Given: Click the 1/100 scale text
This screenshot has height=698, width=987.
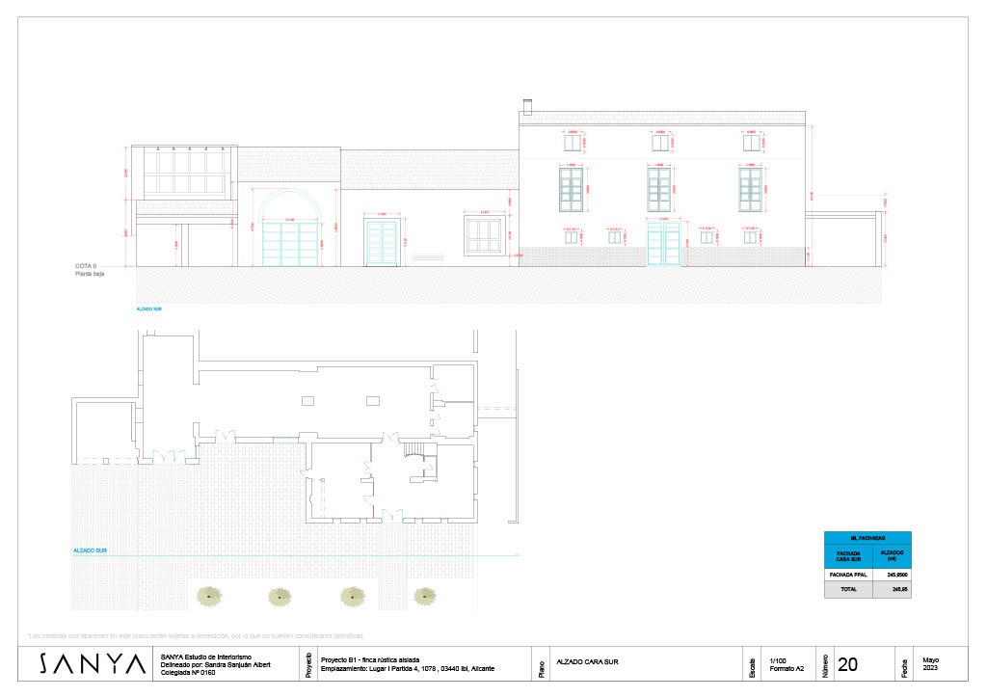Looking at the screenshot, I should coord(779,660).
